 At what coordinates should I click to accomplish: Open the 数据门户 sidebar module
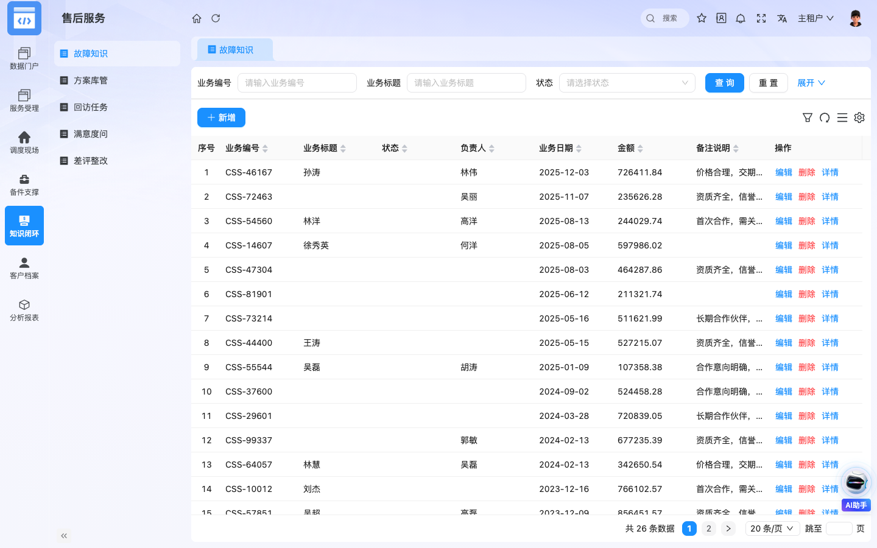(x=24, y=58)
